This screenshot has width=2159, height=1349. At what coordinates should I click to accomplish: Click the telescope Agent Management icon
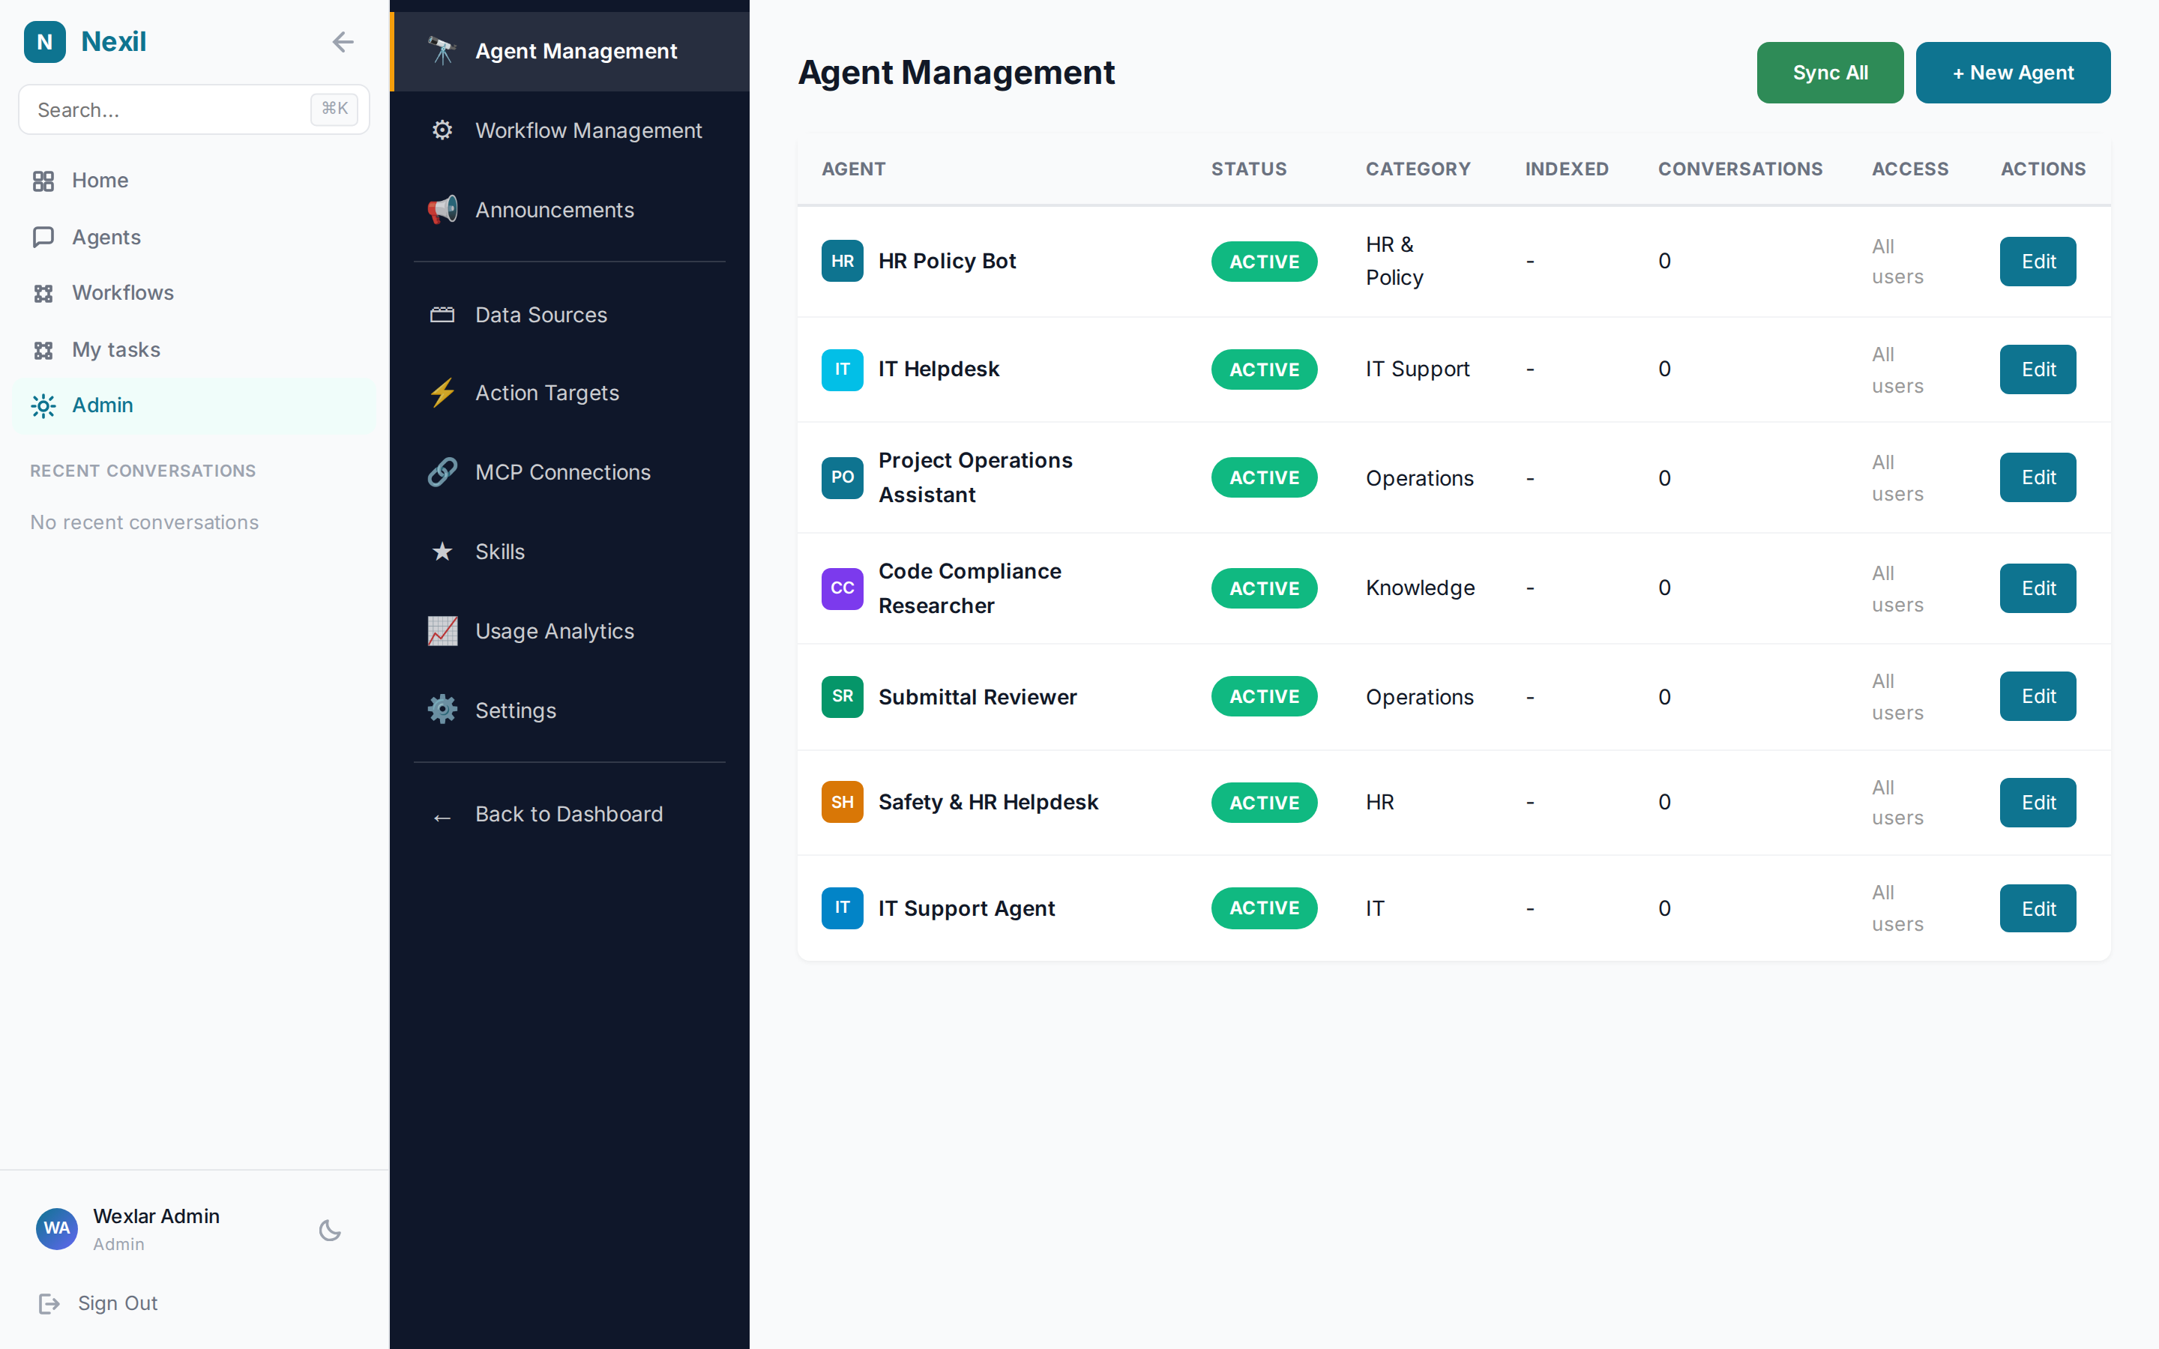[x=442, y=51]
